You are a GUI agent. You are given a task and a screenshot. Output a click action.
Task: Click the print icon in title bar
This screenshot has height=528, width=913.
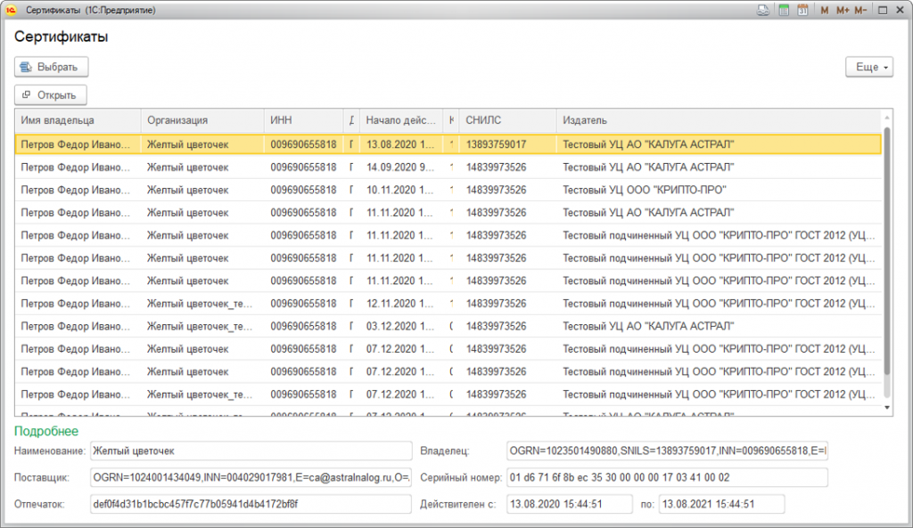tap(763, 11)
